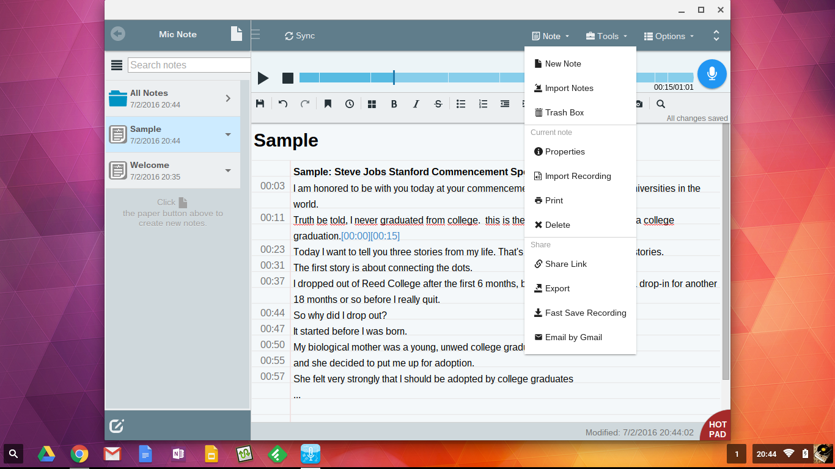
Task: Open the launcher search button on shelf
Action: (x=13, y=454)
